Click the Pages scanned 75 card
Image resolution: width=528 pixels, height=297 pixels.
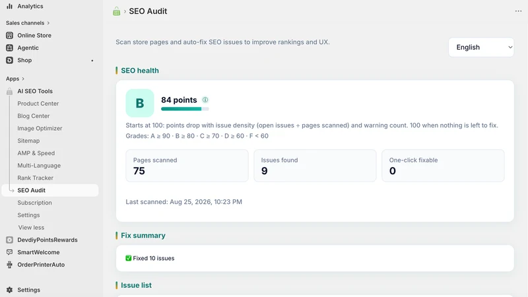click(187, 166)
